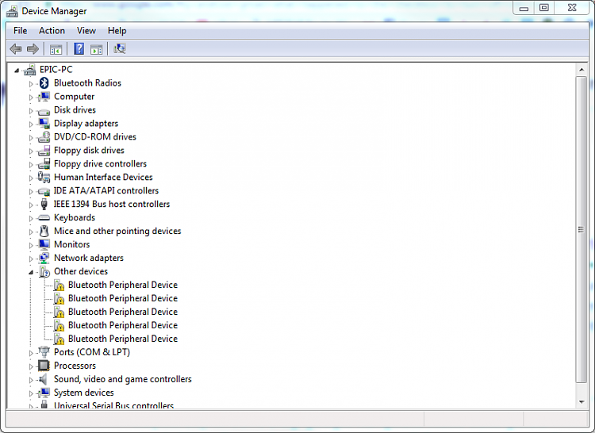Click the Network adapters icon
595x433 pixels.
point(44,258)
